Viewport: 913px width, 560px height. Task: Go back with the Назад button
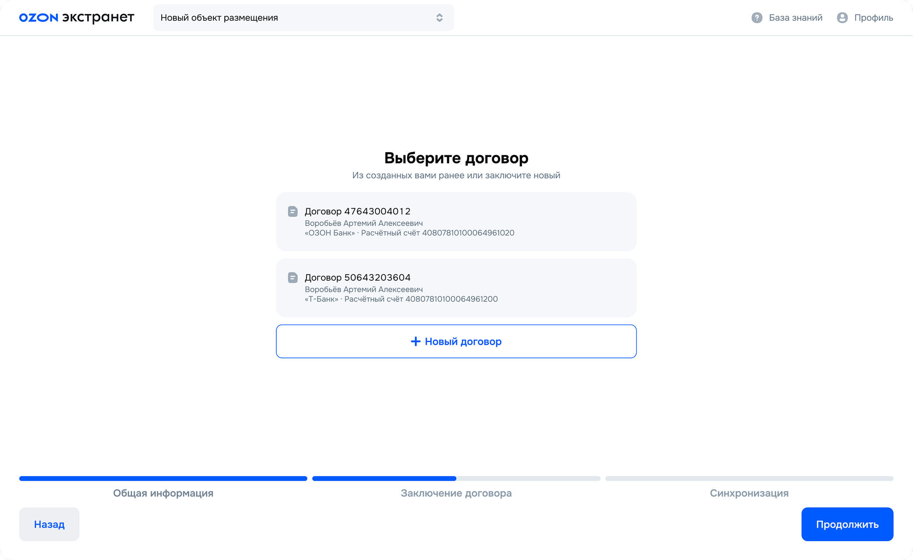[x=49, y=524]
